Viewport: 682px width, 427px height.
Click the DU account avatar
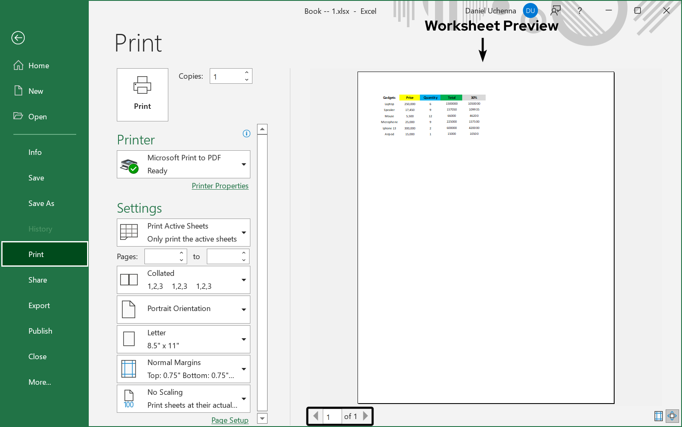pos(530,11)
